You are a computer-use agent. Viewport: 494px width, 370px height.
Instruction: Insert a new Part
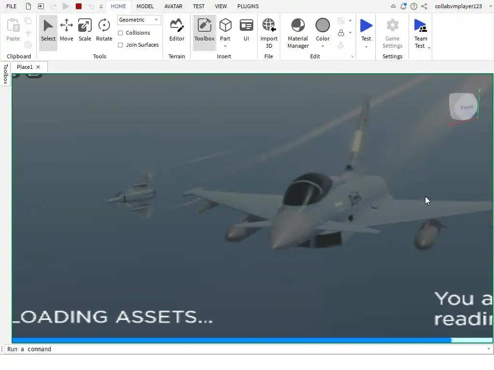(225, 29)
